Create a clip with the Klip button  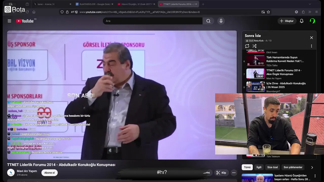221,173
